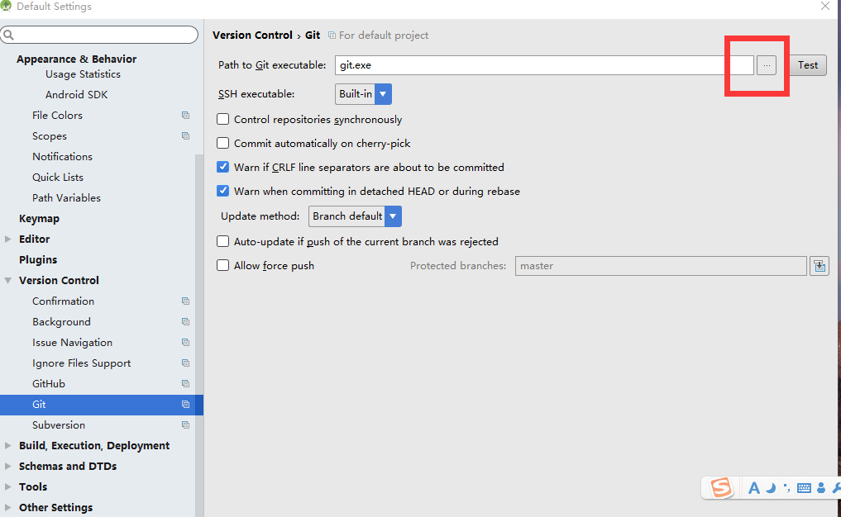Click the user account icon in the IME toolbar
The height and width of the screenshot is (517, 841).
coord(821,488)
